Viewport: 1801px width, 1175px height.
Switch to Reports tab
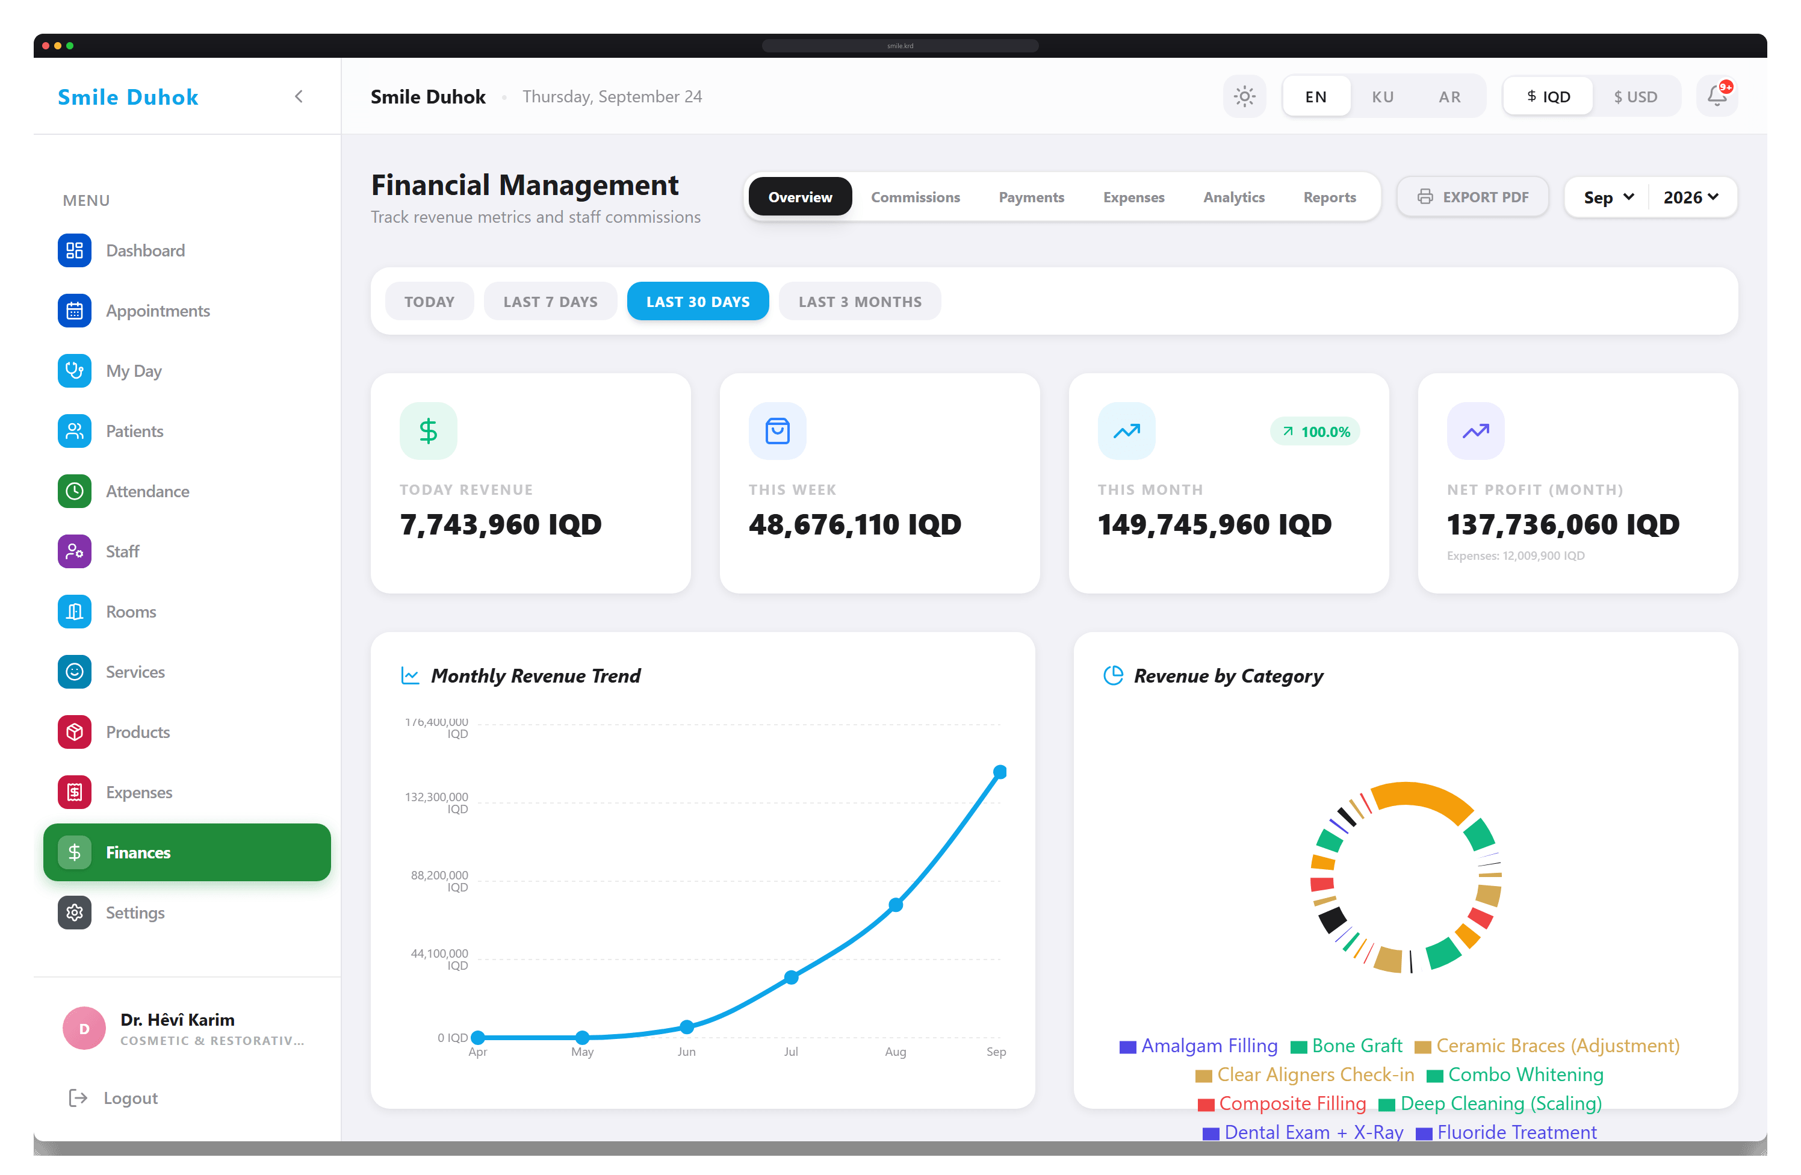[x=1329, y=197]
